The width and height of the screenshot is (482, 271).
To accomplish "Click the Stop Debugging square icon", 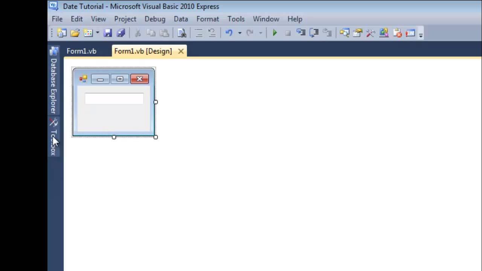I will click(288, 33).
